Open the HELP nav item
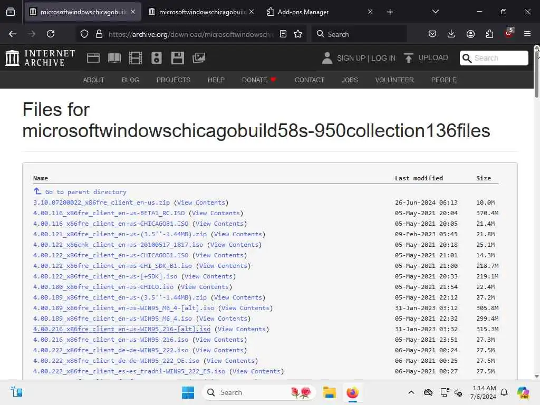Viewport: 540px width, 405px height. [x=216, y=80]
